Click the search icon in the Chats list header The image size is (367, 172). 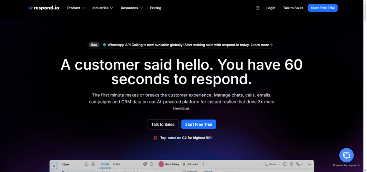point(152,164)
